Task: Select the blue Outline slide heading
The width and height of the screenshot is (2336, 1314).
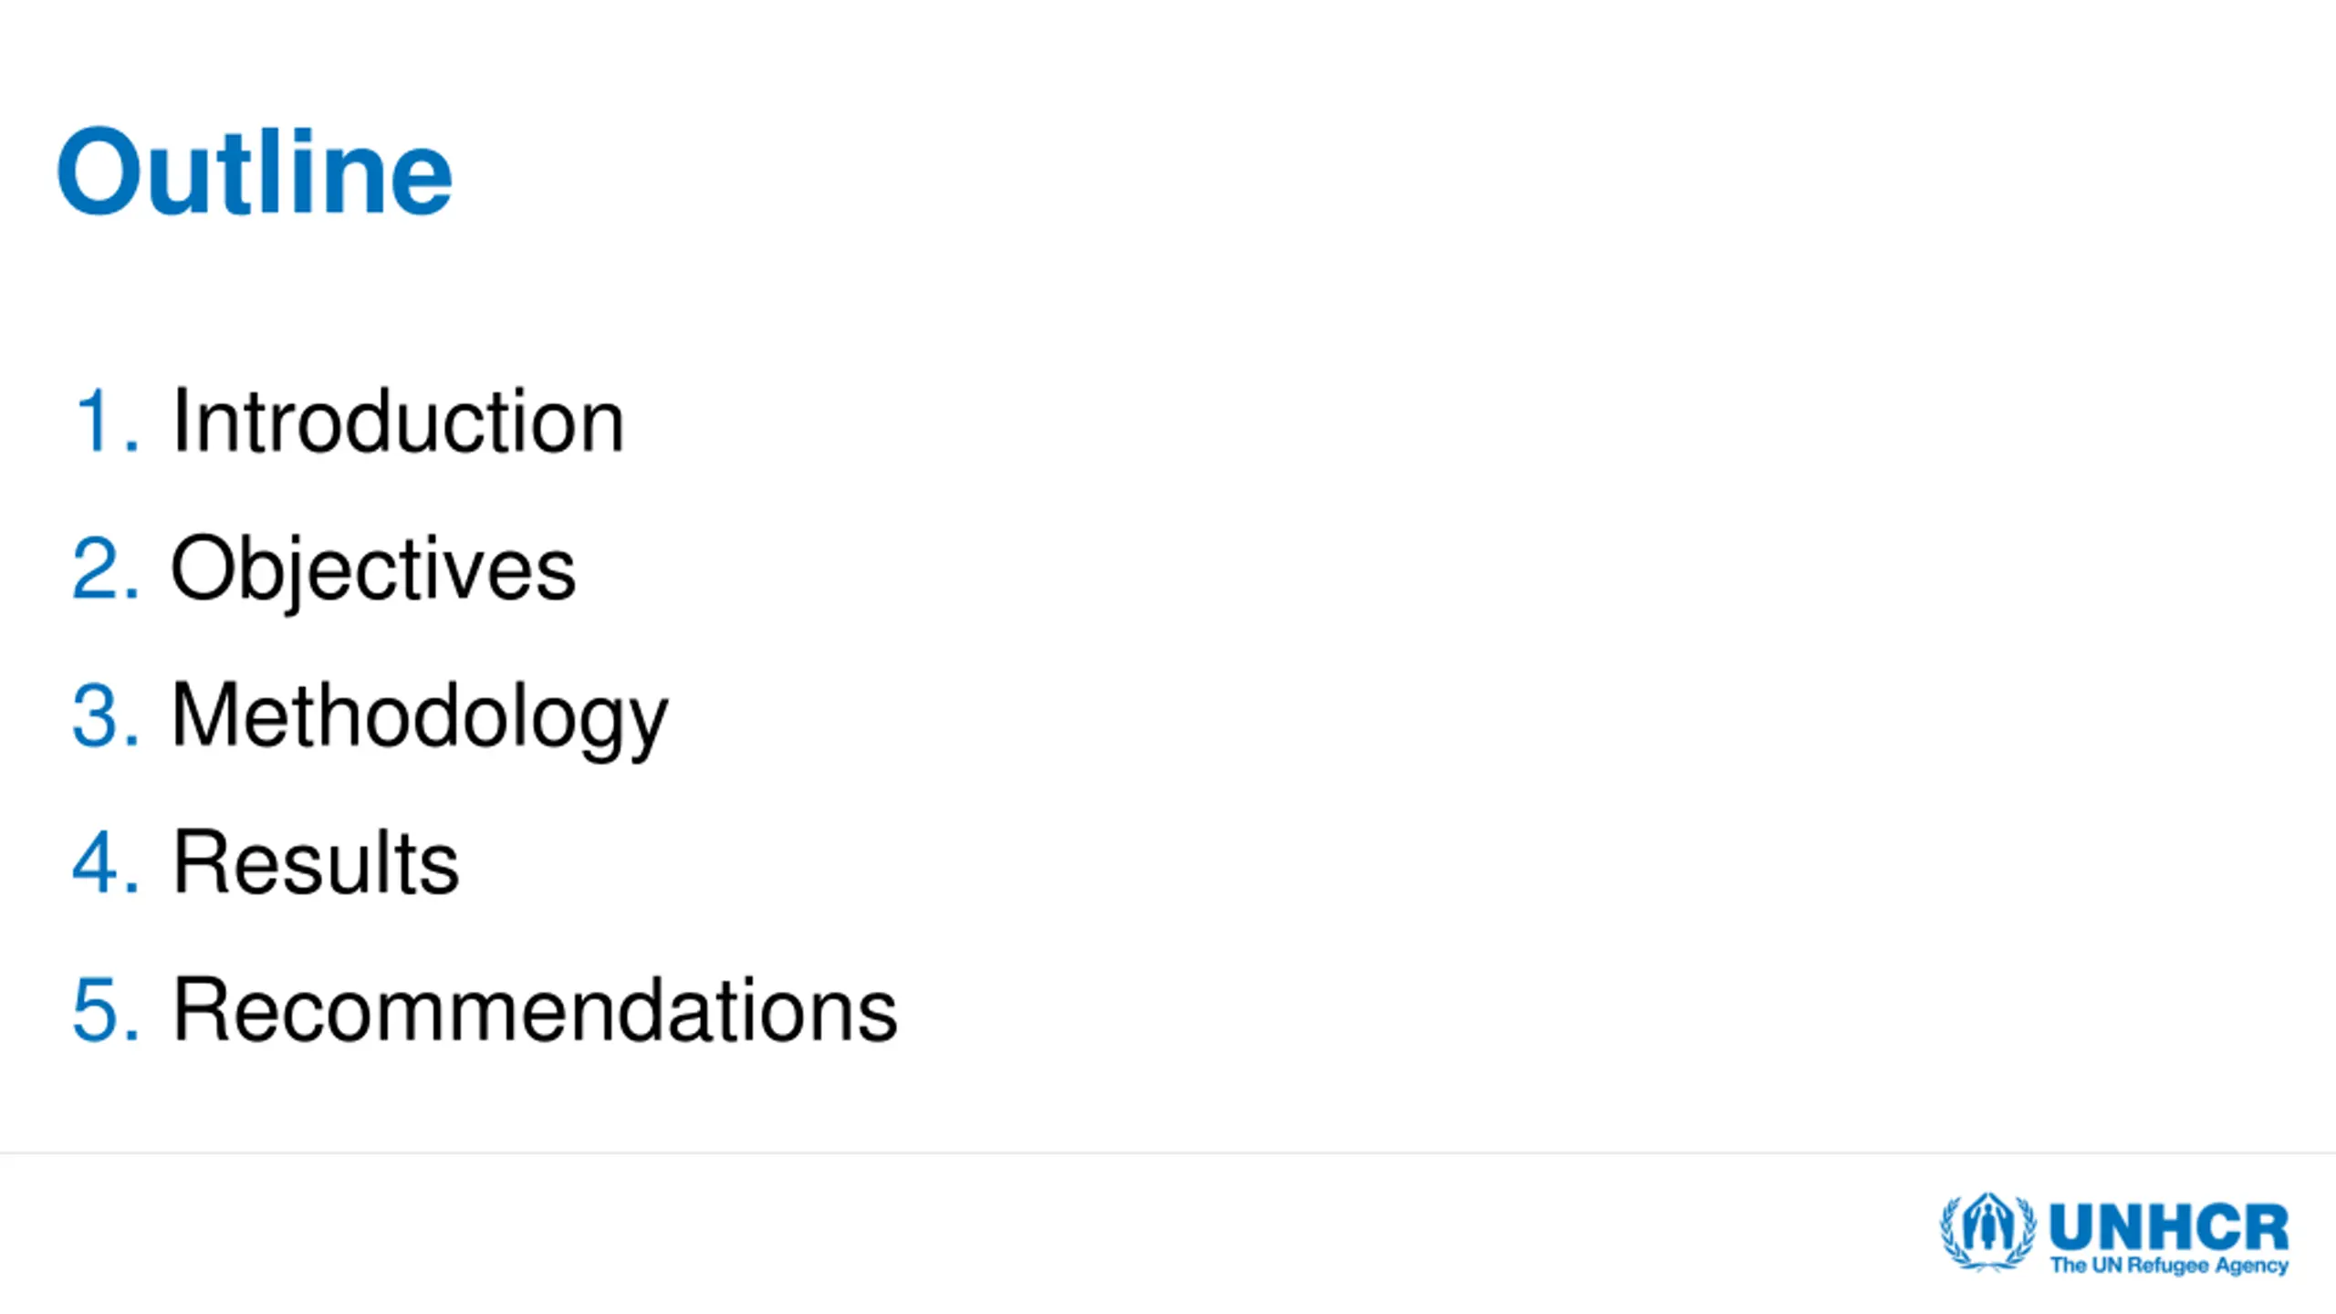Action: point(255,172)
